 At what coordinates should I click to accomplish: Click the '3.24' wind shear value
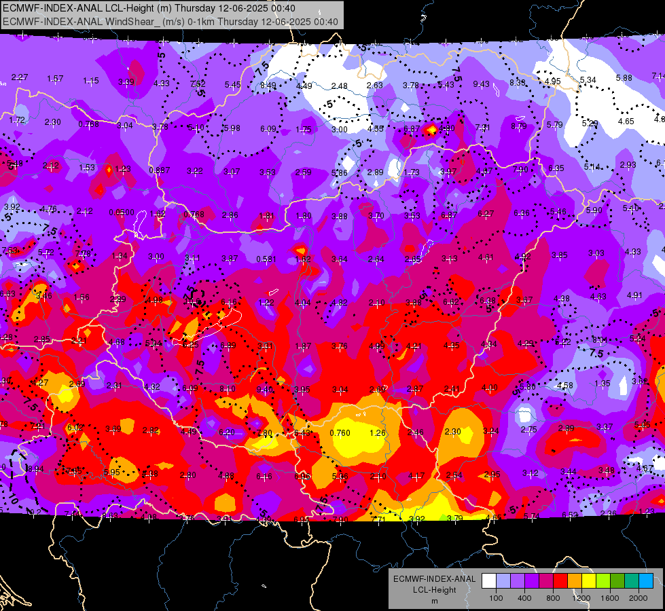click(x=491, y=431)
